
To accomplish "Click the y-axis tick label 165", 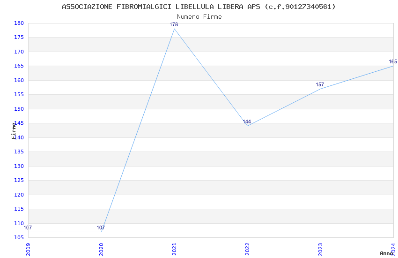I will tap(19, 66).
